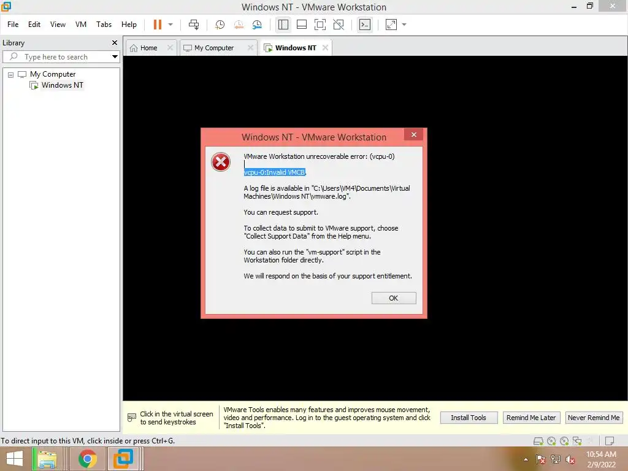Close the Windows NT tab

(x=325, y=48)
